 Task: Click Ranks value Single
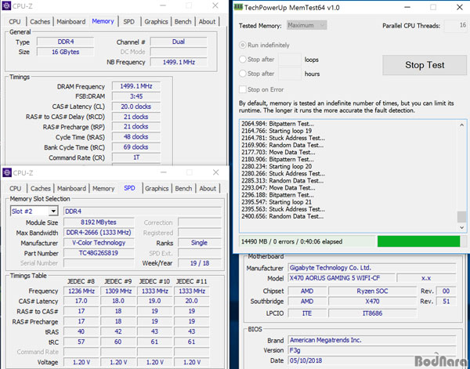coord(199,243)
